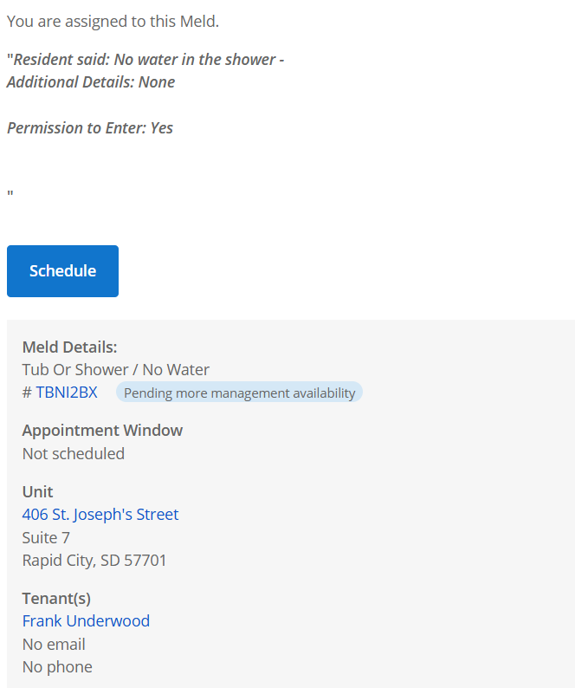Open tenant Frank Underwood's profile link

(86, 621)
